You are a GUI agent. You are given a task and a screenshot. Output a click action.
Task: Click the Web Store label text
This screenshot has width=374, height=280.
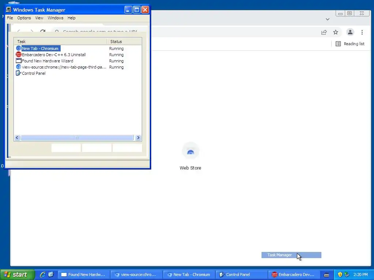pos(190,168)
